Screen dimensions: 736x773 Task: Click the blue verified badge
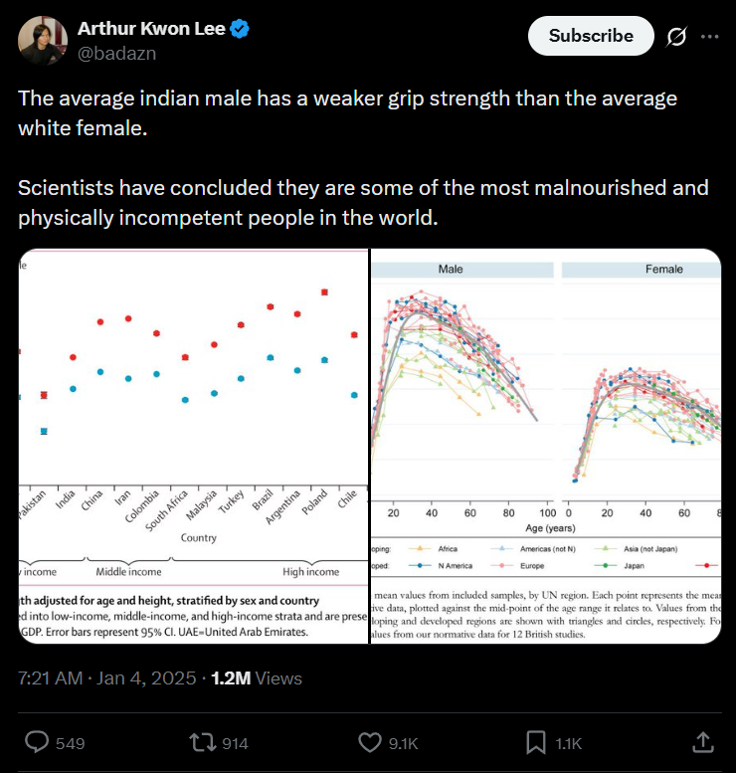[x=240, y=29]
